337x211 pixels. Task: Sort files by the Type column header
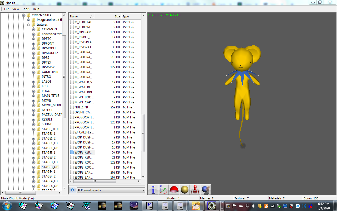(x=131, y=16)
